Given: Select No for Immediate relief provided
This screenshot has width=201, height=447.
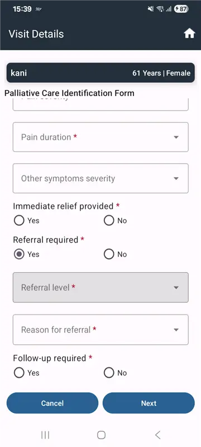Looking at the screenshot, I should coord(116,221).
